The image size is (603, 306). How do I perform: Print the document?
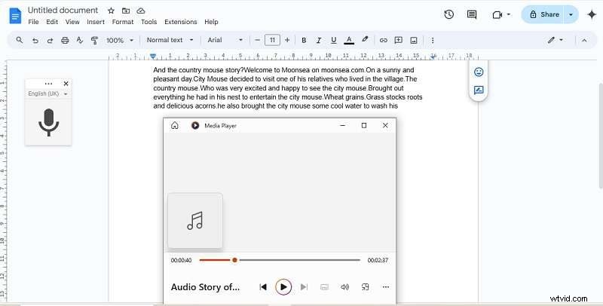(x=65, y=40)
